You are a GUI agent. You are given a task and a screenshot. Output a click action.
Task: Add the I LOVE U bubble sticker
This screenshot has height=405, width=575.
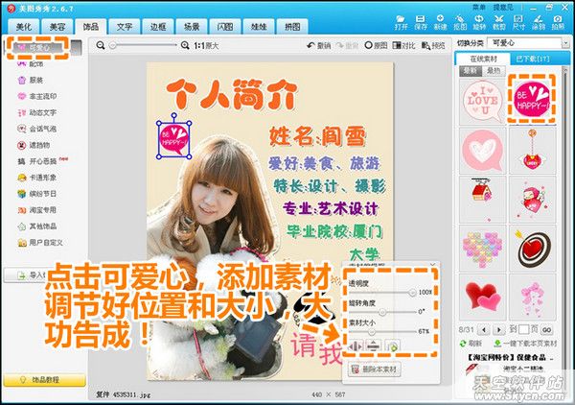click(x=482, y=101)
